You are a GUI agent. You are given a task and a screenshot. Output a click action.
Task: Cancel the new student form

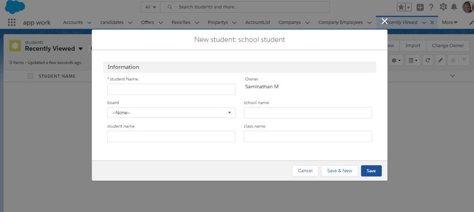pyautogui.click(x=305, y=171)
